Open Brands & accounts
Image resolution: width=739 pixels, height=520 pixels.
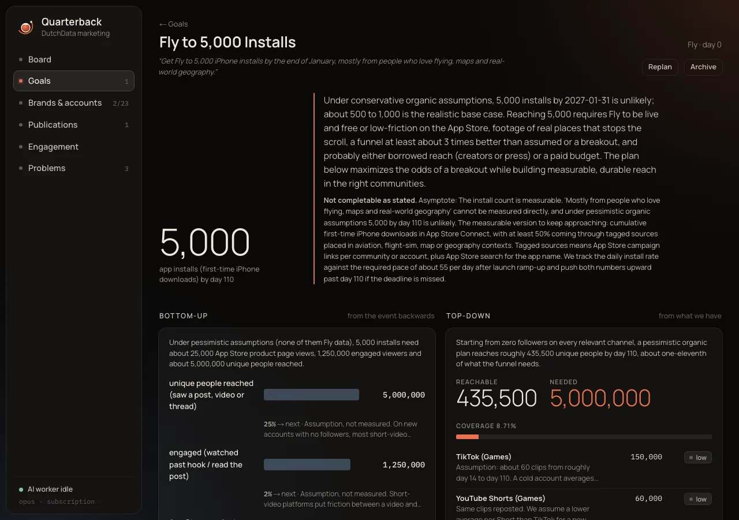click(x=74, y=103)
